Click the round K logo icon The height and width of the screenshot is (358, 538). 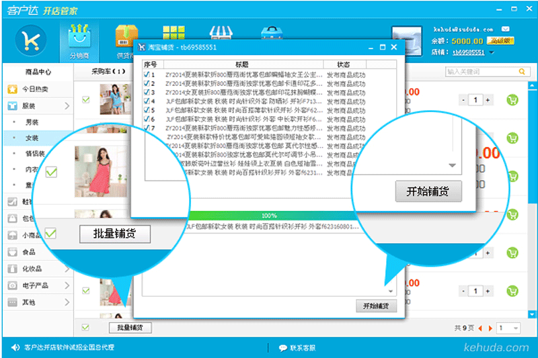tap(31, 40)
